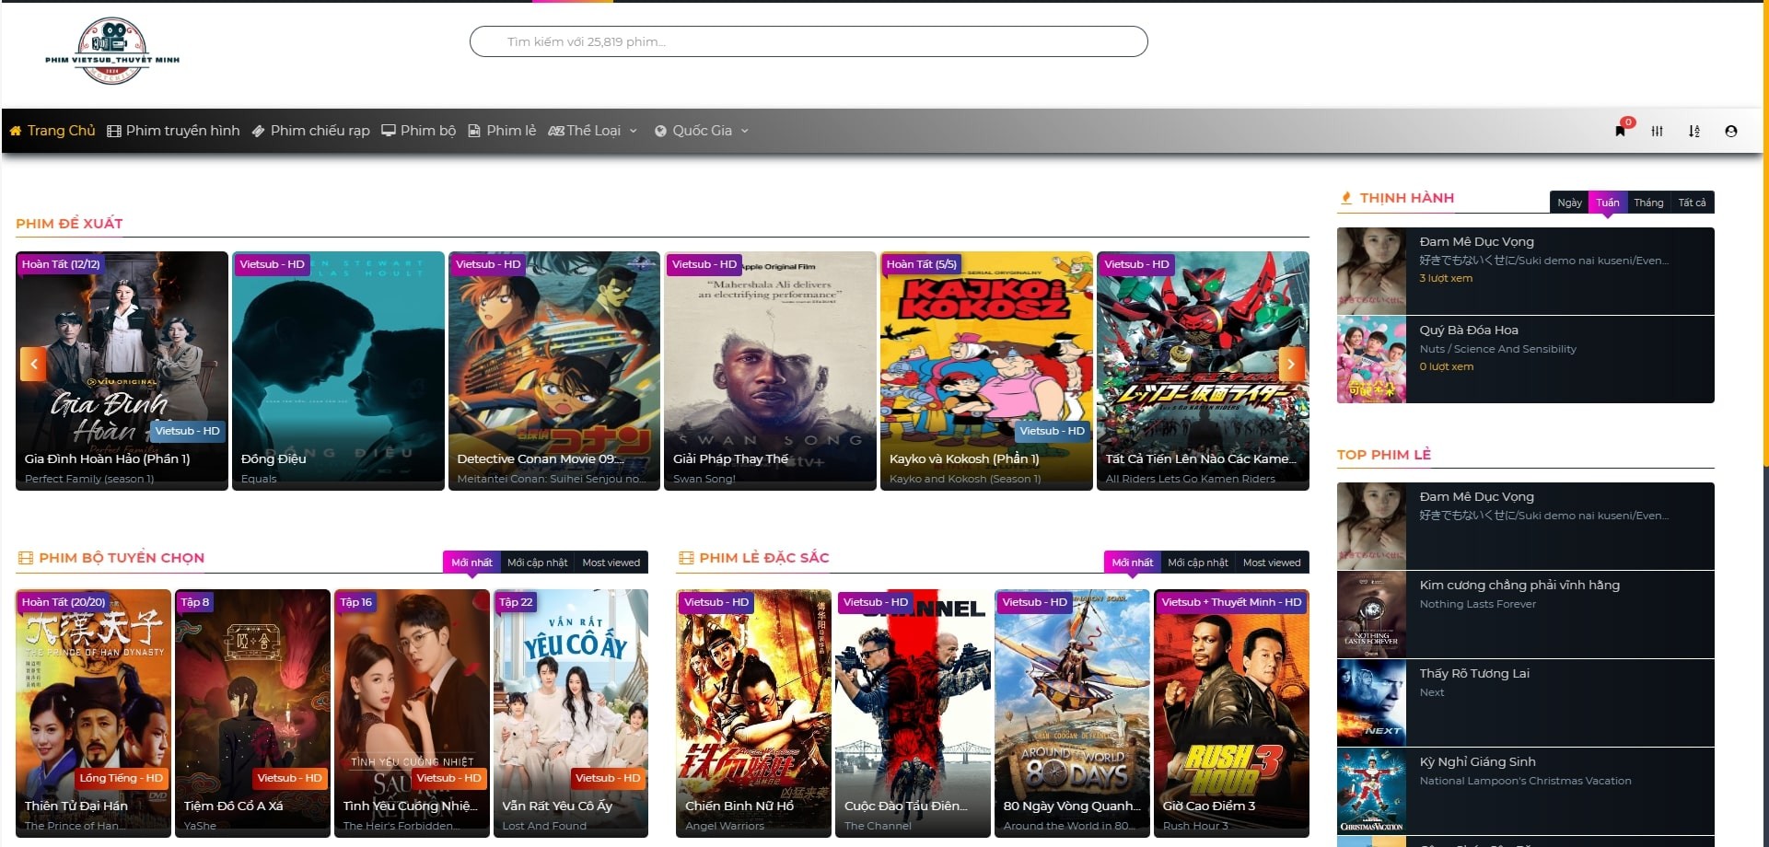Open Gia Đình Hoàn Hảo (Phần 1) poster

pyautogui.click(x=122, y=370)
